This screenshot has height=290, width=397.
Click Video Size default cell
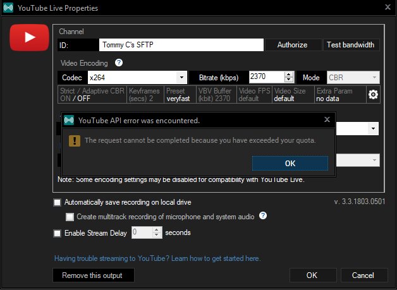coord(293,94)
